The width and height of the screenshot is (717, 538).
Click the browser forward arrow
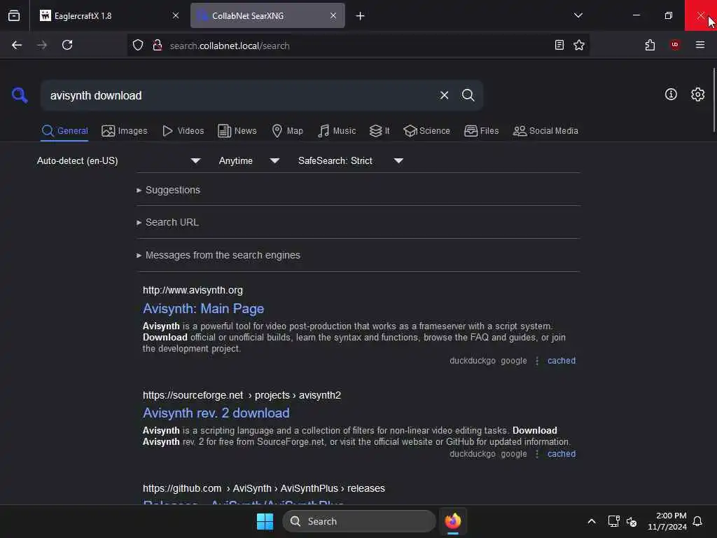(x=42, y=45)
